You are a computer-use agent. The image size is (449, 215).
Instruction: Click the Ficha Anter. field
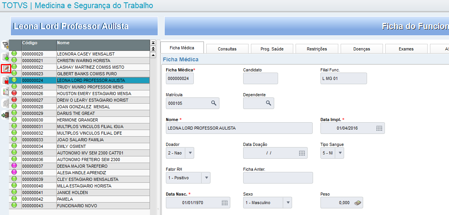(x=278, y=178)
